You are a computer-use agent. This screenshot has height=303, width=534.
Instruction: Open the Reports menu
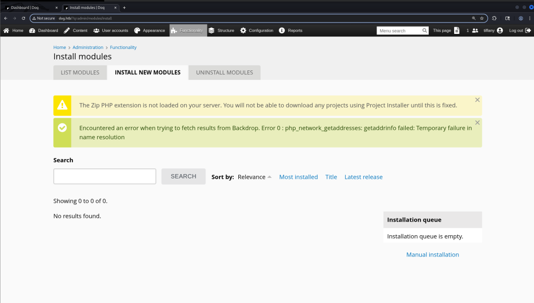click(290, 31)
